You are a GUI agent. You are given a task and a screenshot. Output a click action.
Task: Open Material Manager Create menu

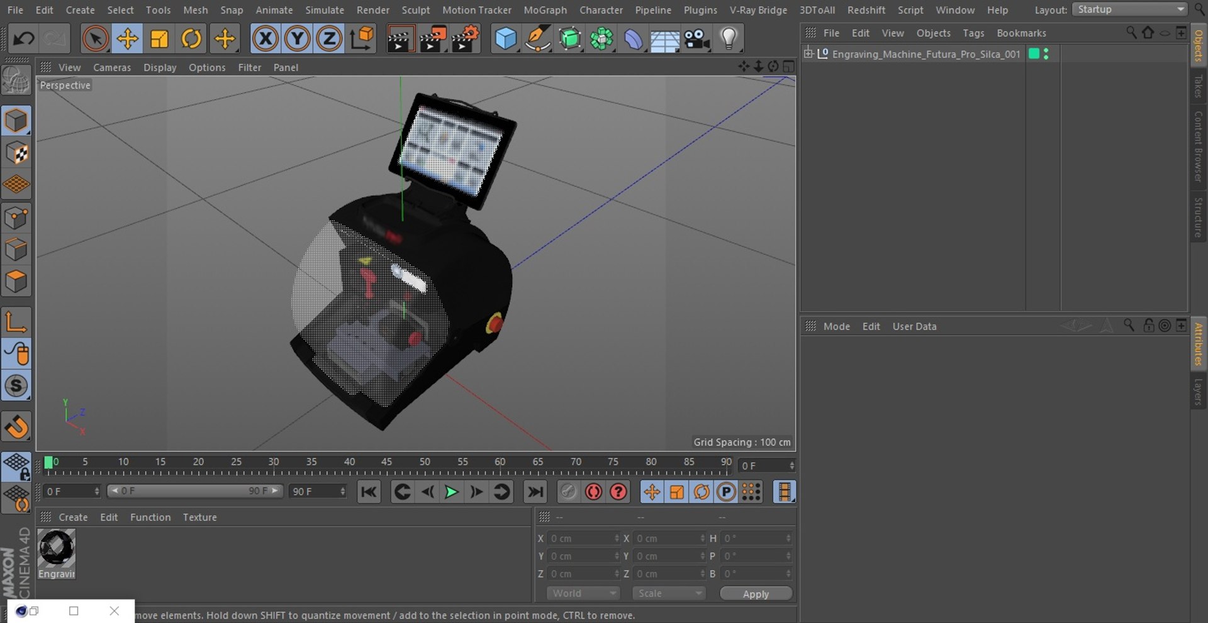[x=73, y=517]
